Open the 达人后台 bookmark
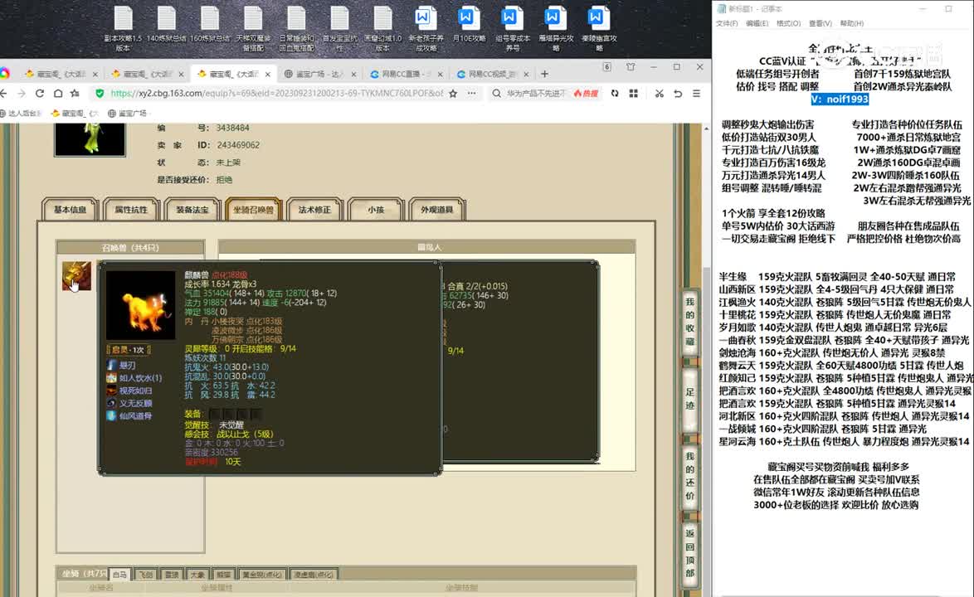Screen dimensions: 974x597 point(21,114)
